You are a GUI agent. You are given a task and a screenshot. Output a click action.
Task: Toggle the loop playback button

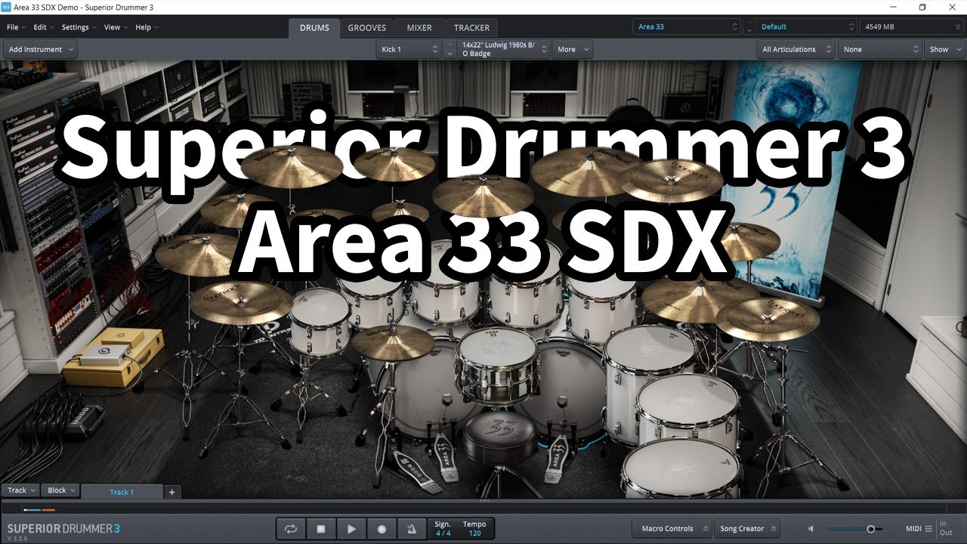(291, 529)
